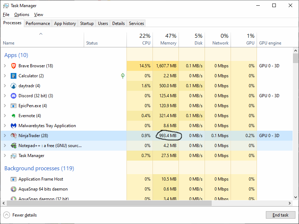This screenshot has height=224, width=299.
Task: Expand the EpicPen.exe process group
Action: coord(5,106)
